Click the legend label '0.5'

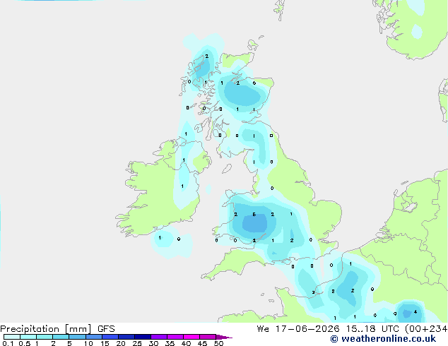click(x=24, y=343)
